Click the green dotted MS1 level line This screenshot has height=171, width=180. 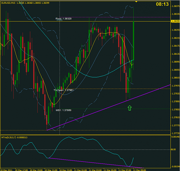pyautogui.click(x=115, y=109)
